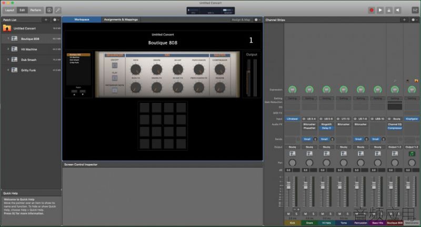Viewport: 421px width, 227px height.
Task: Open the Assignments & Mappings tab
Action: tap(121, 19)
